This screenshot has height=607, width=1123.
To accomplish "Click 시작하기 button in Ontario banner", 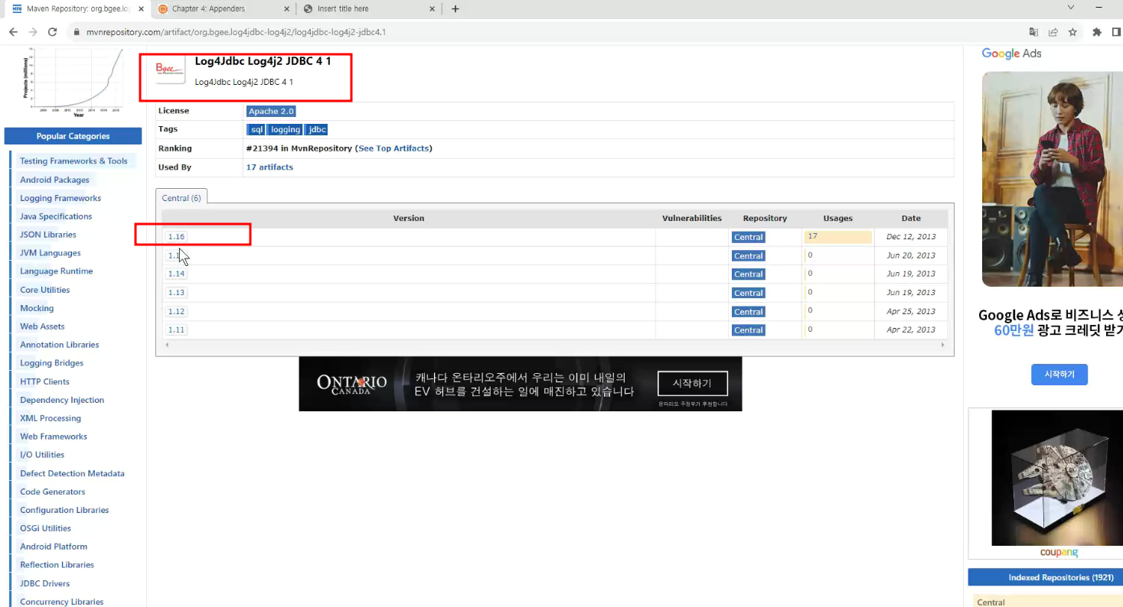I will pyautogui.click(x=692, y=383).
